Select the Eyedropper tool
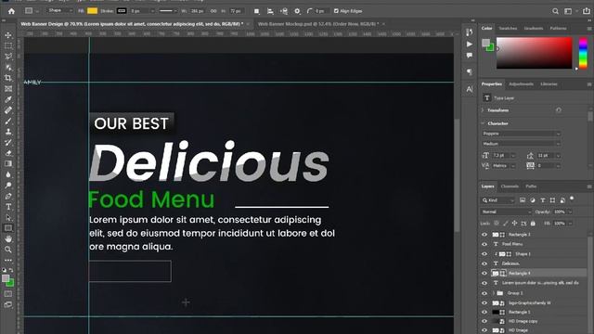 click(8, 99)
